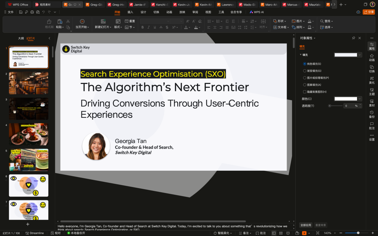Select Gradient Fill (渐变填充) radio button
The image size is (378, 236).
coord(304,71)
